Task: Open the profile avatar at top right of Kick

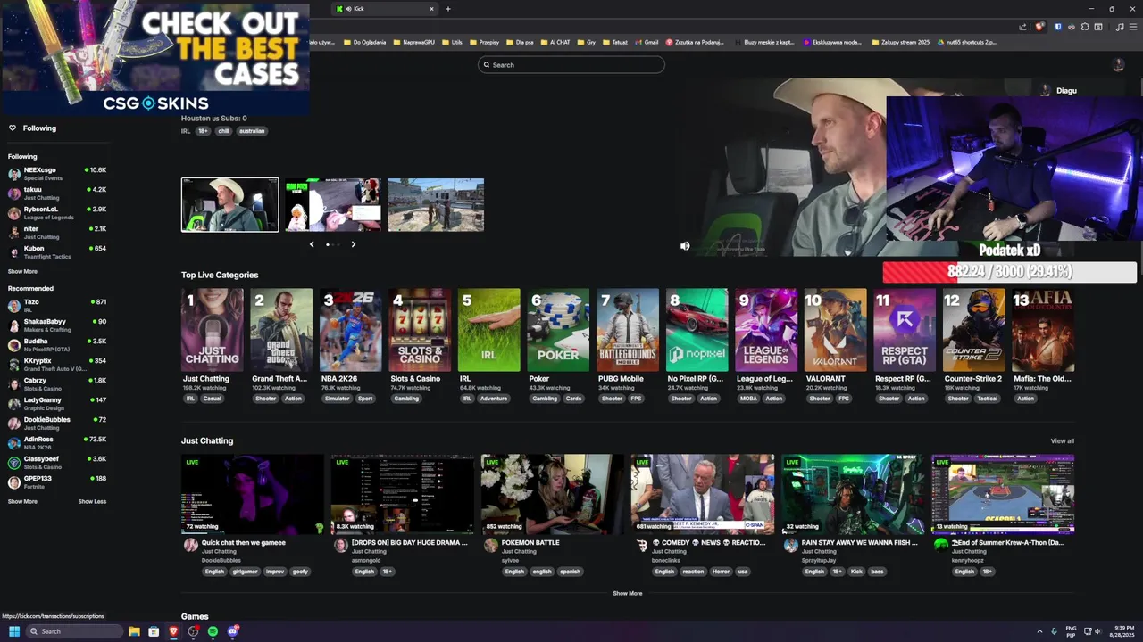Action: pos(1118,65)
